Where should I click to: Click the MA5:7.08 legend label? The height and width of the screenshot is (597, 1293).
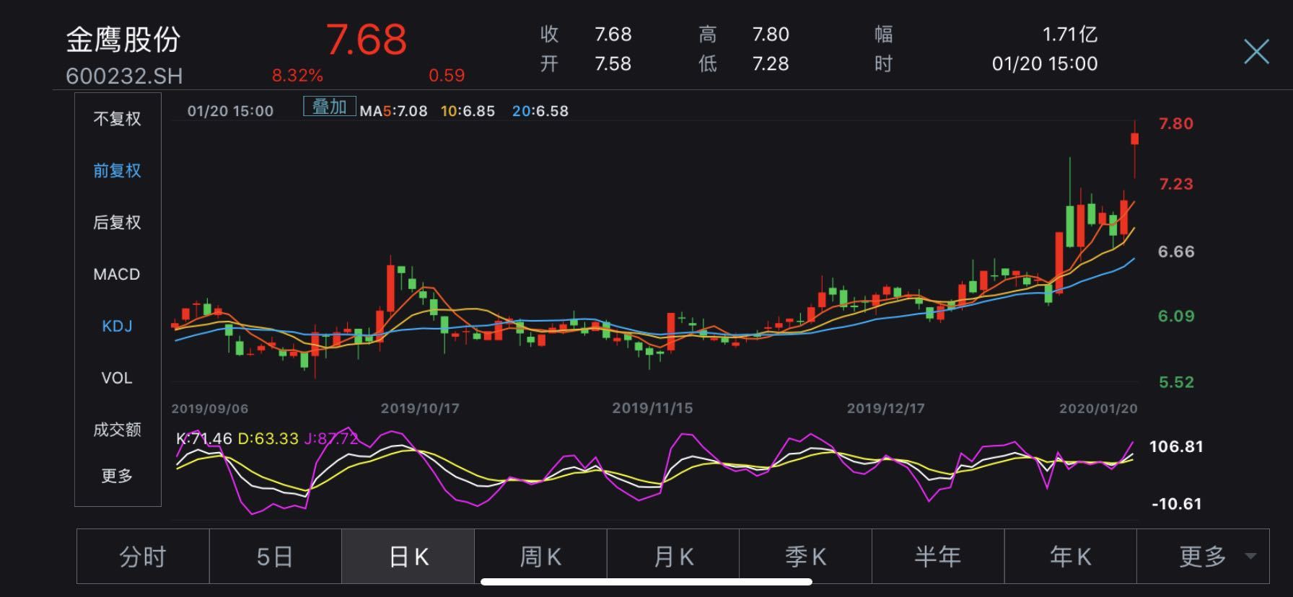tap(393, 112)
